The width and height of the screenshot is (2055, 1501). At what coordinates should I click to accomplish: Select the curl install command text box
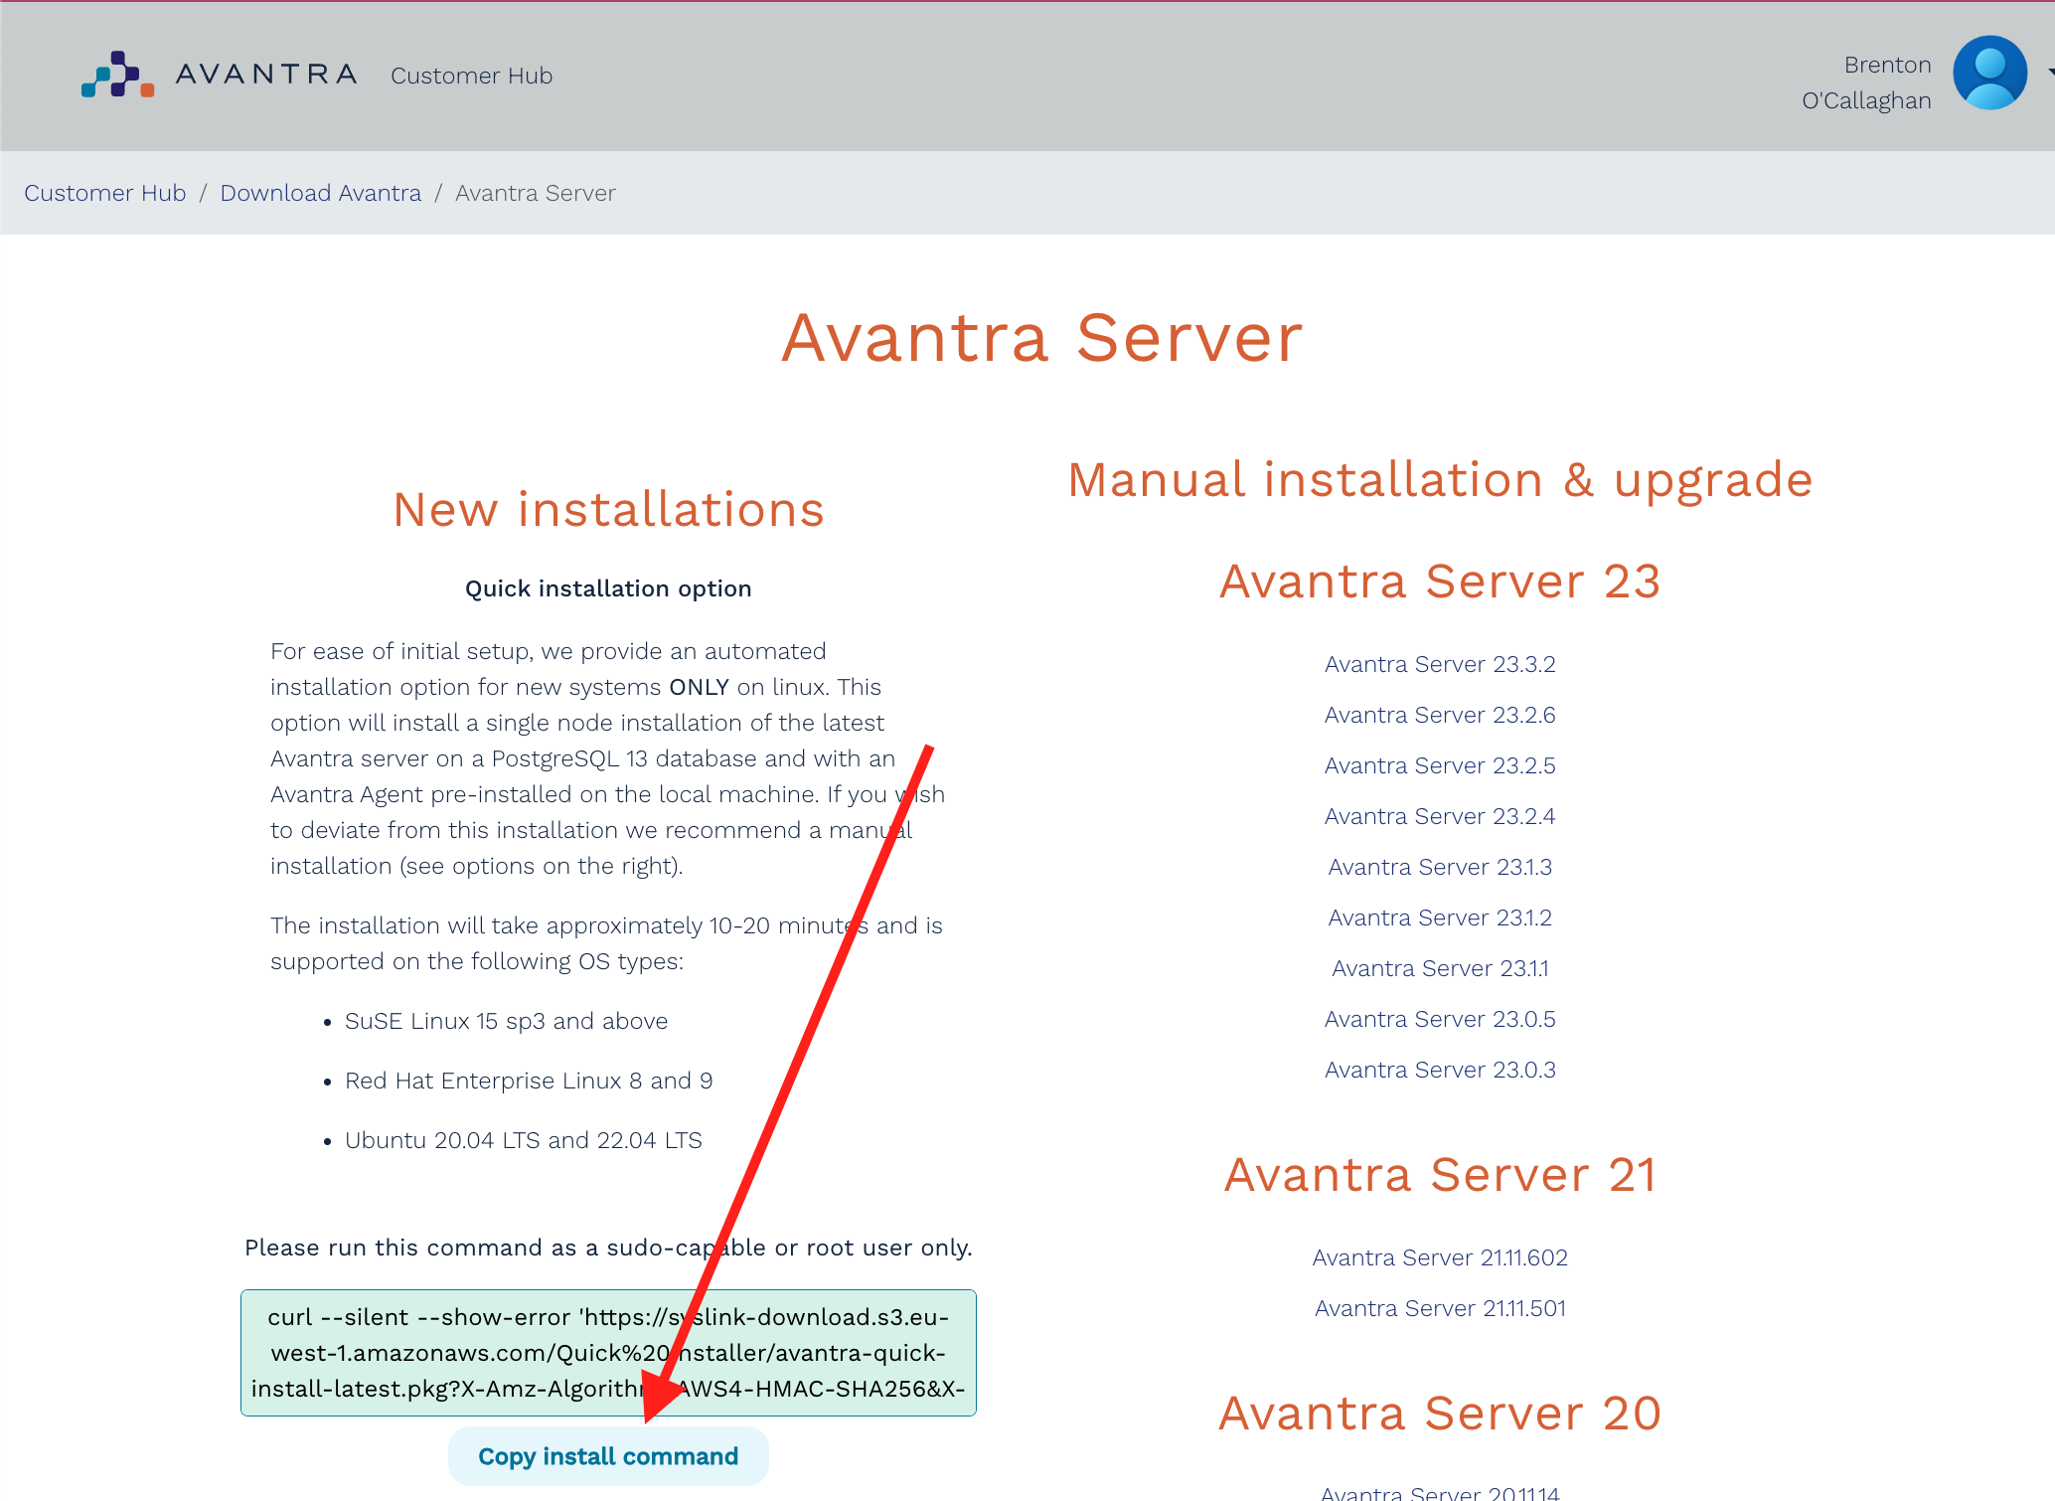(x=608, y=1353)
